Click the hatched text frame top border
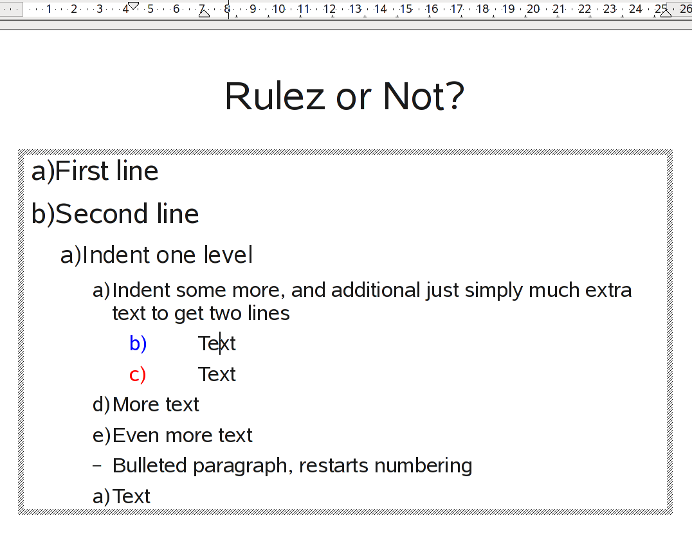The height and width of the screenshot is (536, 692). tap(345, 152)
